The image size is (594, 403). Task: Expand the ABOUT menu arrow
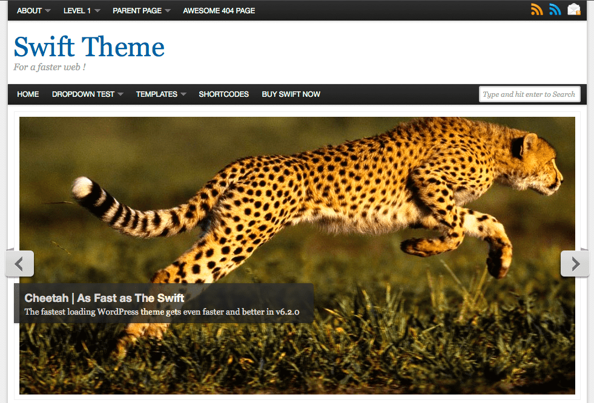(48, 11)
